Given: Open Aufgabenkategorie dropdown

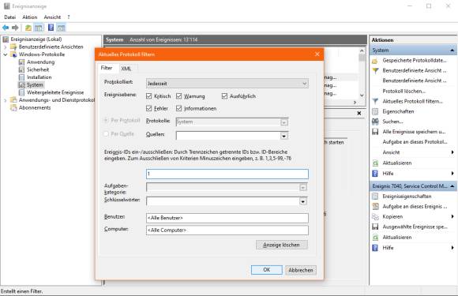Looking at the screenshot, I should [x=303, y=187].
